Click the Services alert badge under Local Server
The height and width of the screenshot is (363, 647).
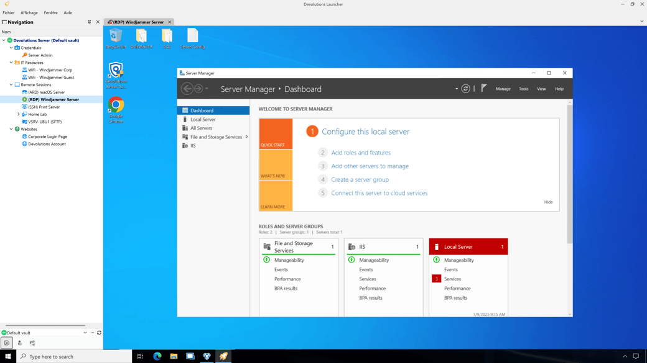[x=437, y=279]
